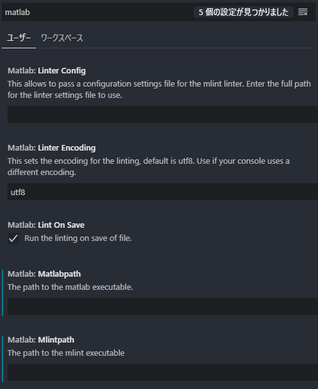
Task: Click the Linter Config description text
Action: [x=159, y=89]
